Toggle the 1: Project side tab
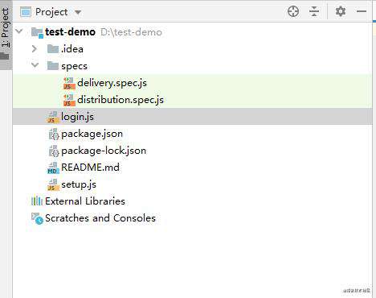376x298 pixels. point(6,35)
